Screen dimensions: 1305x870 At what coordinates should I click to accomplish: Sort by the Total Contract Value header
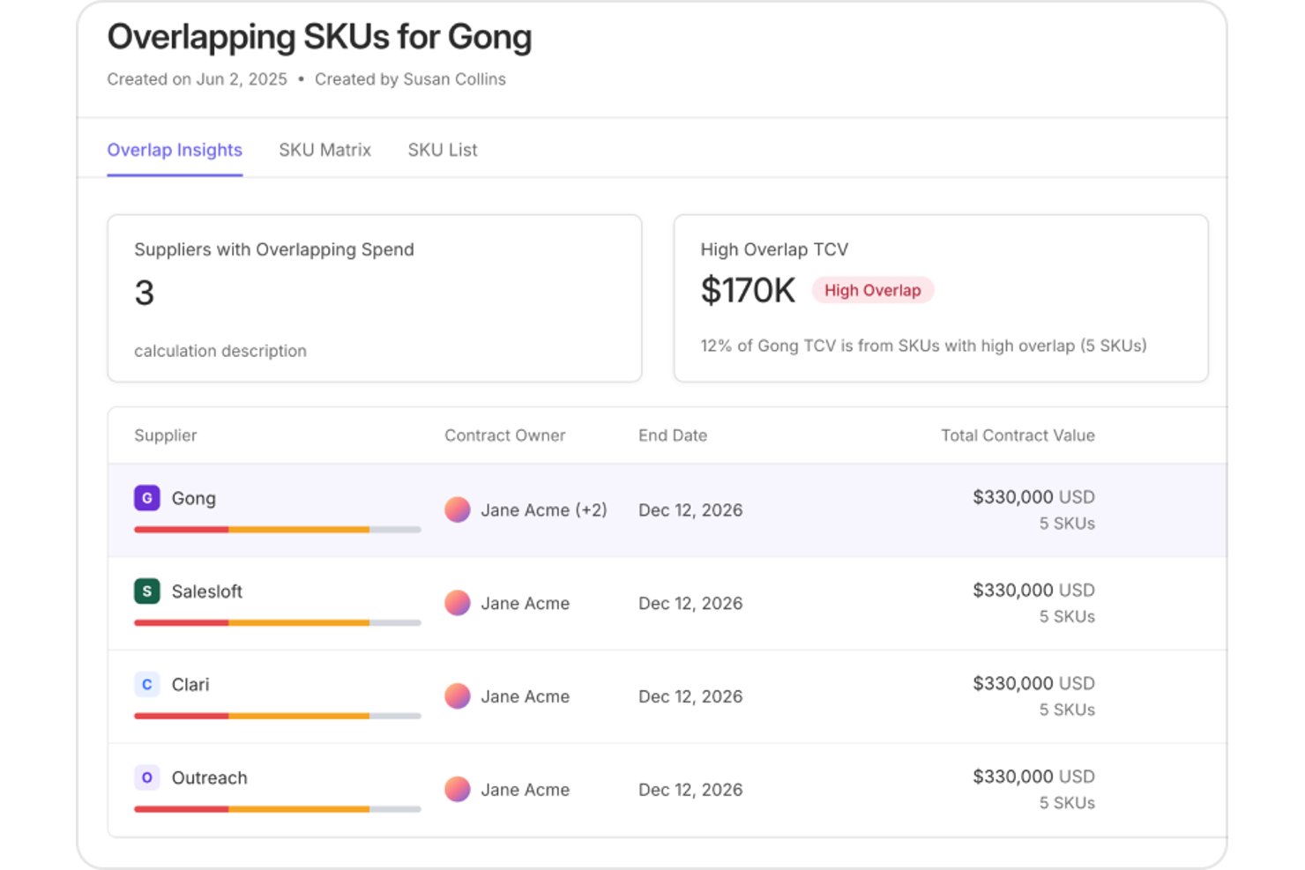tap(1018, 435)
